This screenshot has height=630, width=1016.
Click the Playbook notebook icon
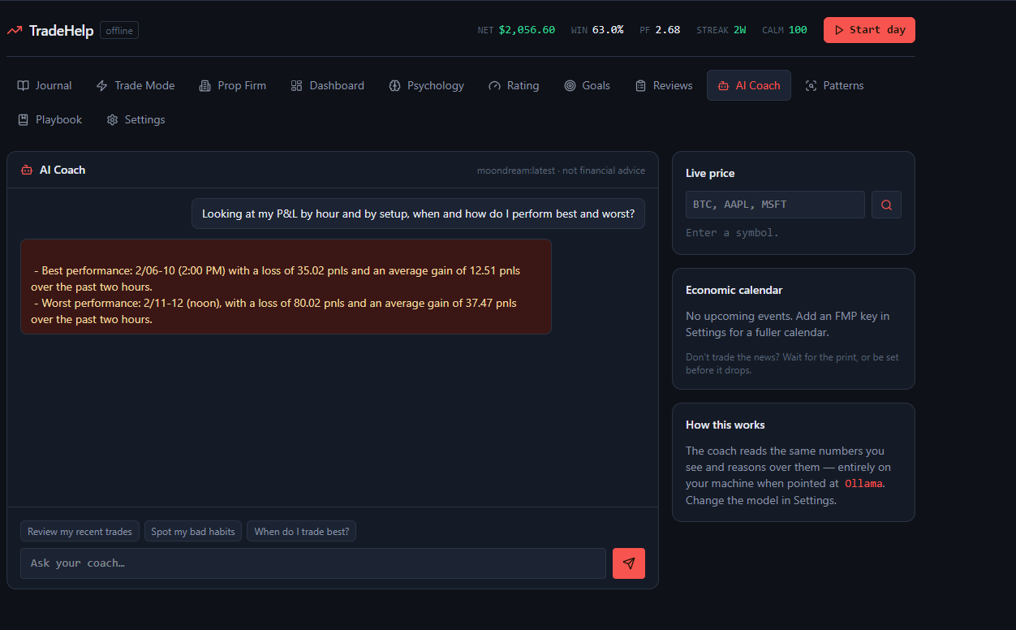point(24,119)
